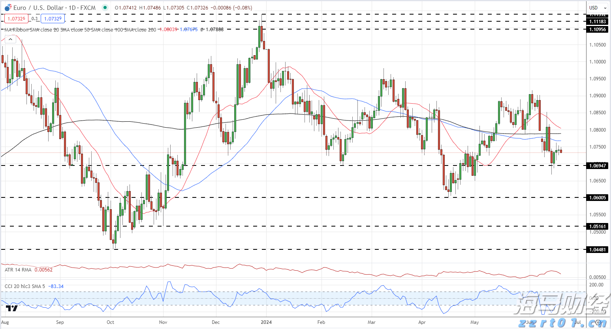The image size is (611, 329).
Task: Click the 1.10956 horizontal line price label
Action: [x=598, y=29]
